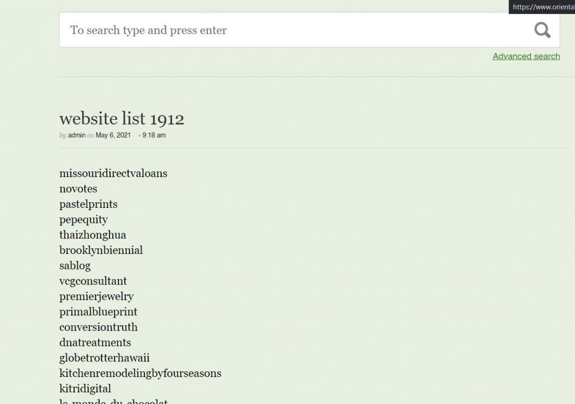Click the pepequity list entry
This screenshot has width=575, height=404.
tap(84, 220)
